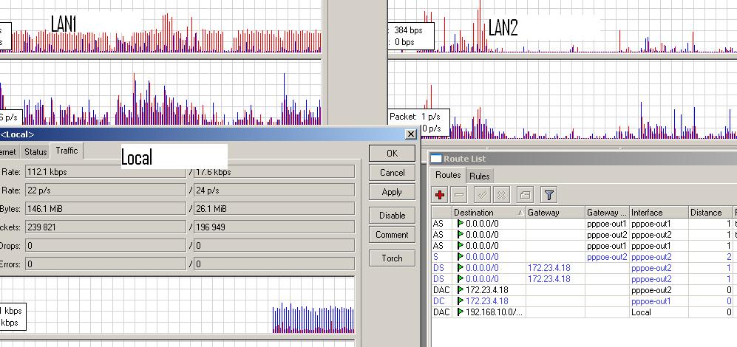Open the Routes tab in Route List
737x347 pixels.
click(x=448, y=175)
